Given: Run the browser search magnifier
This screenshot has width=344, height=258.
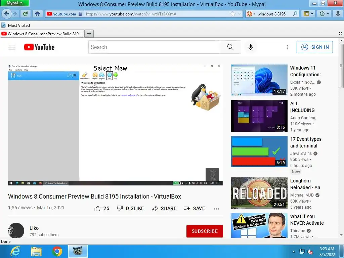Looking at the screenshot, I should click(x=295, y=14).
